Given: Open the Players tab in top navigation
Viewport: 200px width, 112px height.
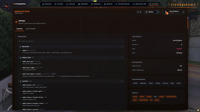Looking at the screenshot, I should click(59, 4).
